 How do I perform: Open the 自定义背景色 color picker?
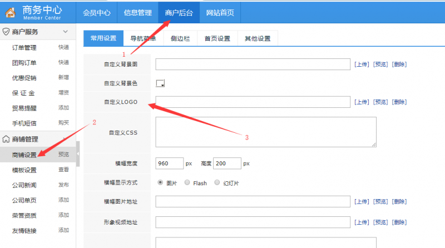coord(160,83)
